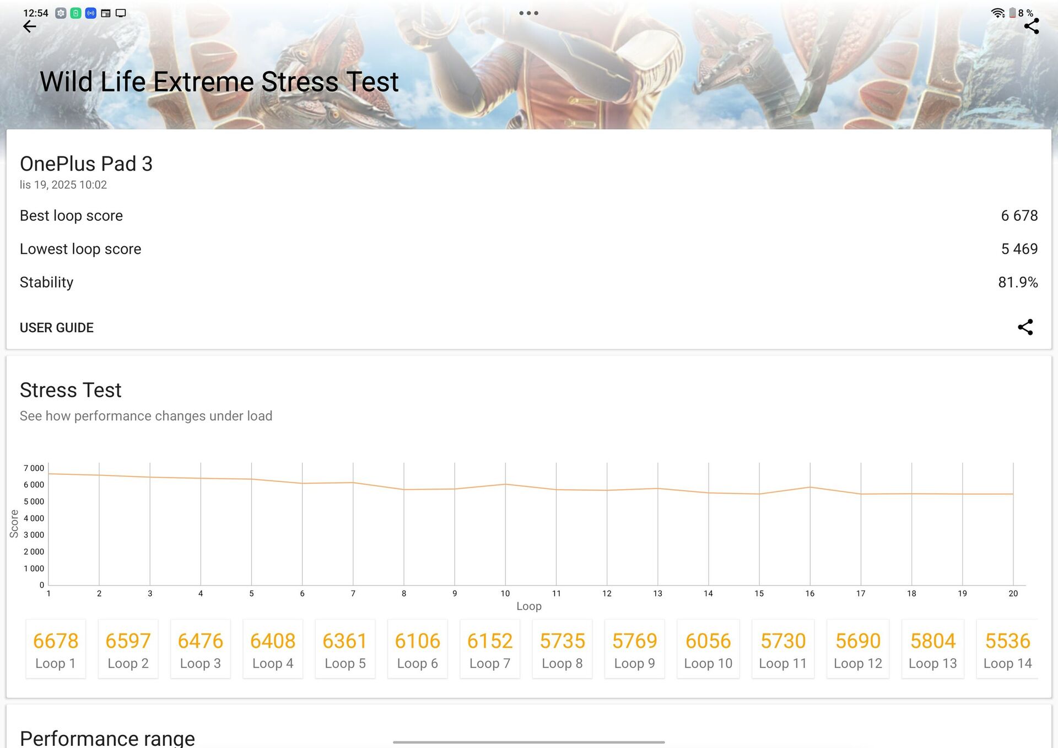Share the OnePlus Pad 3 result card
This screenshot has width=1058, height=748.
click(1025, 327)
